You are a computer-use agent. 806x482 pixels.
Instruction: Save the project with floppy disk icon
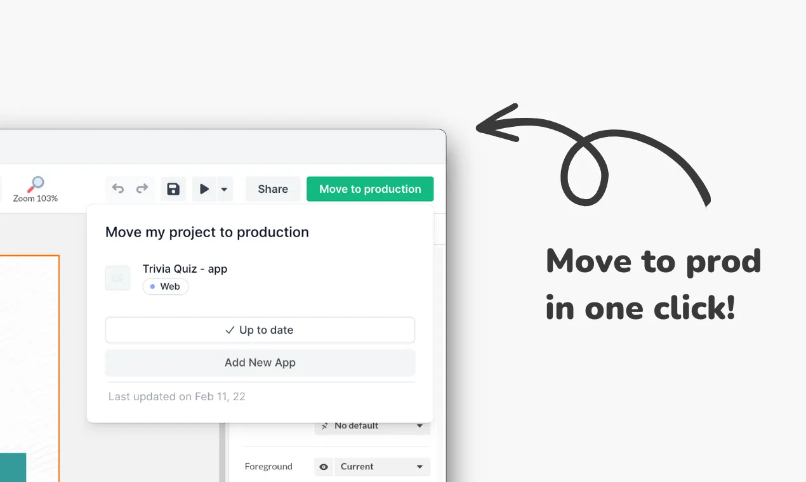(x=173, y=189)
